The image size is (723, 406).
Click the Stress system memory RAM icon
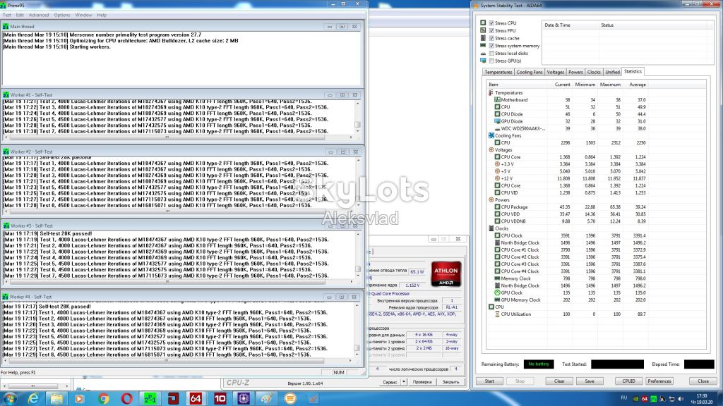click(x=483, y=46)
